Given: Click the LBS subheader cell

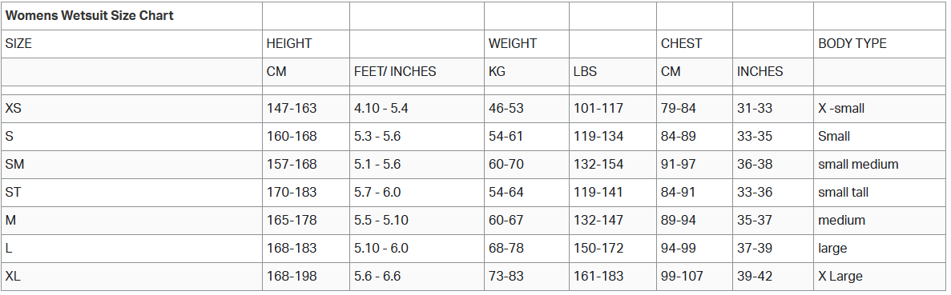Looking at the screenshot, I should click(x=586, y=71).
